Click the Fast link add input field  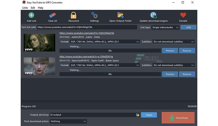click(87, 27)
